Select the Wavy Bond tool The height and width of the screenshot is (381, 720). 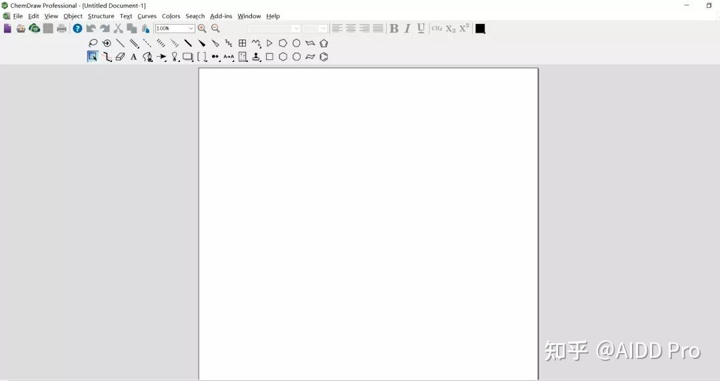(229, 43)
